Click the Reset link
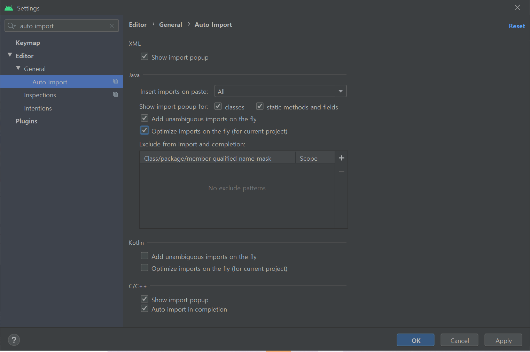This screenshot has width=530, height=352. coord(516,26)
